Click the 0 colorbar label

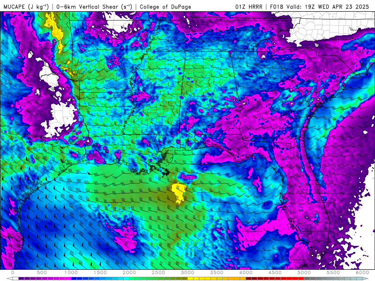pyautogui.click(x=13, y=273)
